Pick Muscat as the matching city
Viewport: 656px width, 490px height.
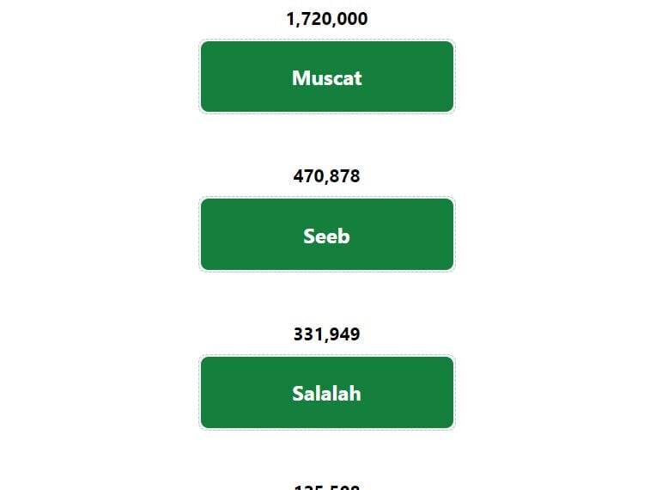coord(327,77)
